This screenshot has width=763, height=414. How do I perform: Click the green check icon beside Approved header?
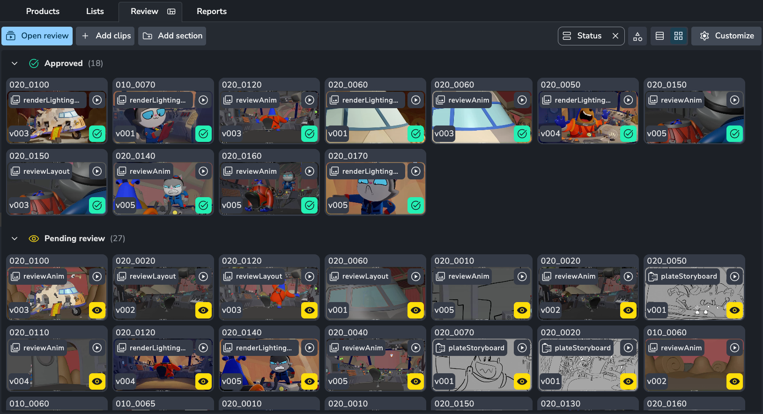[x=34, y=63]
